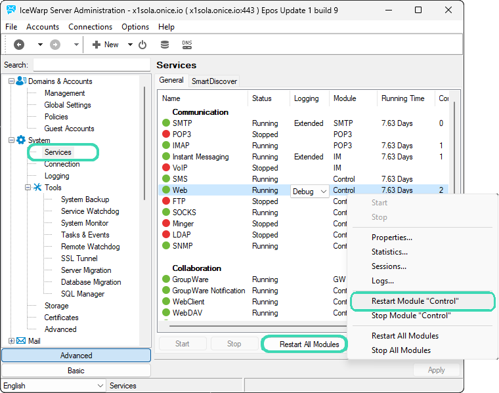Viewport: 499px width, 393px height.
Task: Choose Stop Module "Control" menu entry
Action: pyautogui.click(x=423, y=316)
